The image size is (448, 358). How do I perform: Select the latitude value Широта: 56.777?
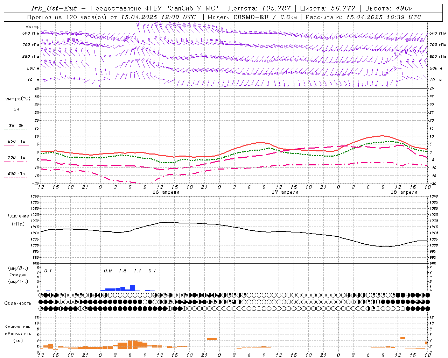click(328, 8)
